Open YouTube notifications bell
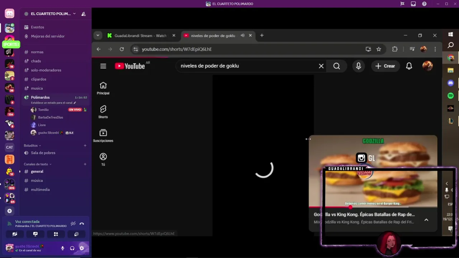Image resolution: width=459 pixels, height=258 pixels. (x=409, y=66)
